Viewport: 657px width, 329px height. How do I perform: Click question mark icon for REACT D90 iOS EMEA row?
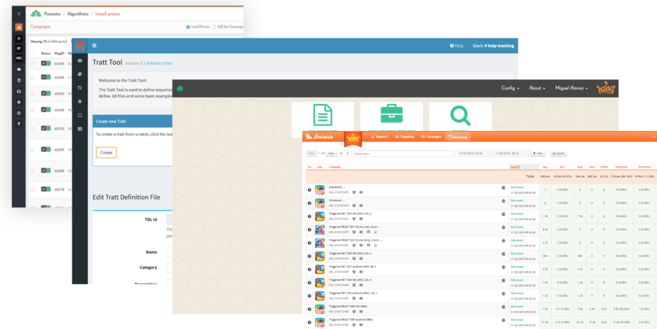tap(310, 309)
